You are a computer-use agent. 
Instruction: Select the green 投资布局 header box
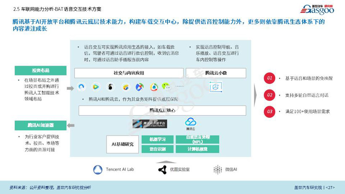[40, 70]
